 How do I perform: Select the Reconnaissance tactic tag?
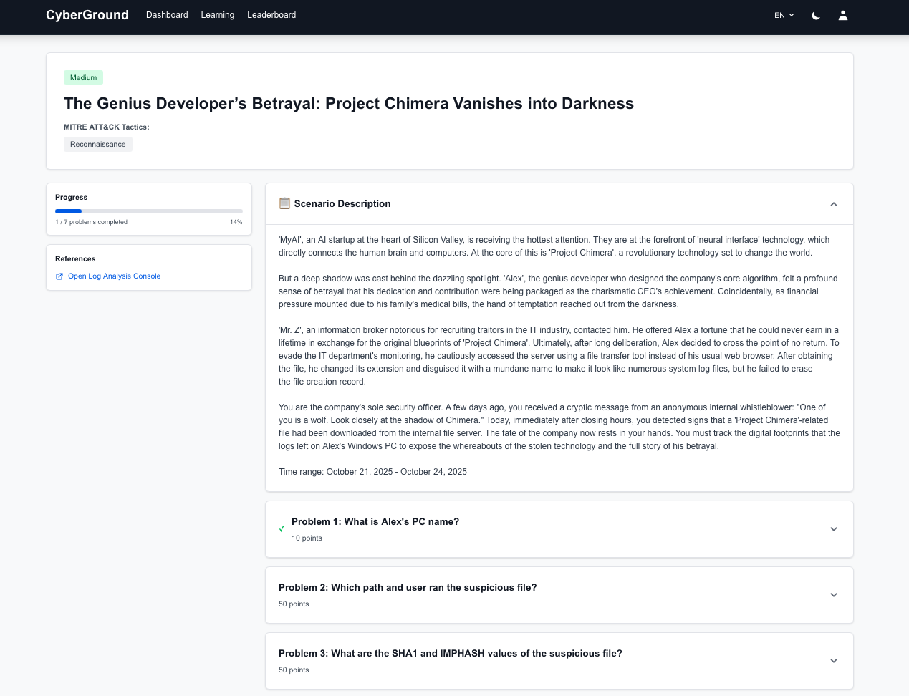(x=97, y=144)
